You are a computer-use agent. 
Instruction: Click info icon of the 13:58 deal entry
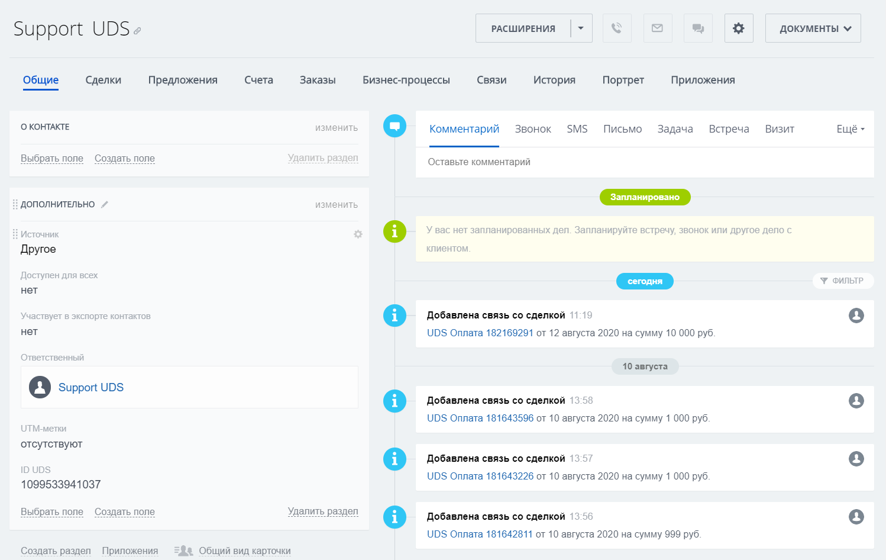(395, 401)
